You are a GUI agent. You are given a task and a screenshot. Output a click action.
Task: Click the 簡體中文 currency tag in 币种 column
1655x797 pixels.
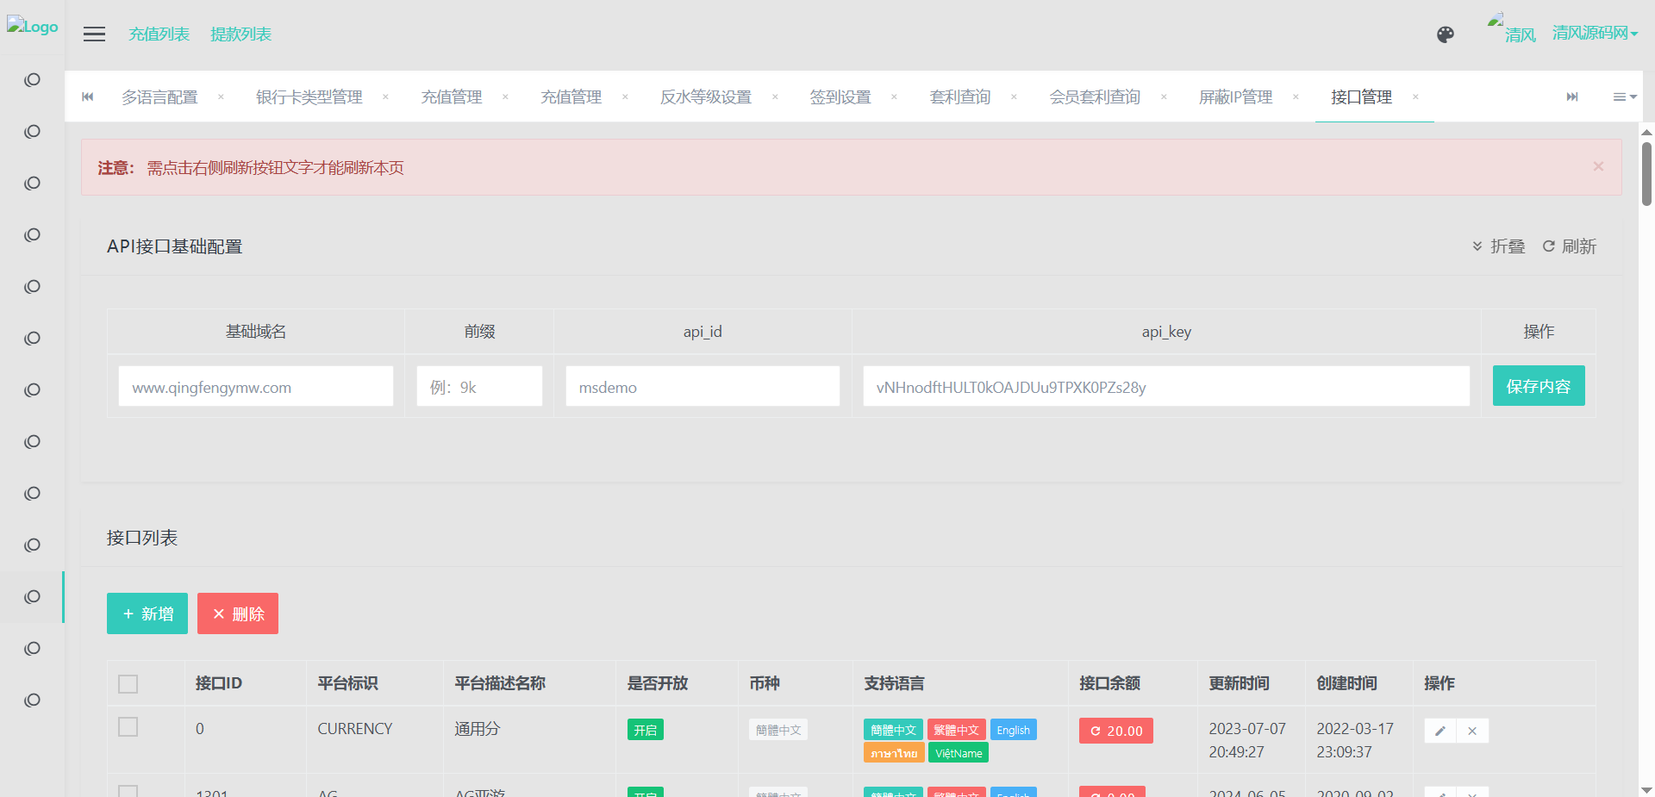point(778,730)
